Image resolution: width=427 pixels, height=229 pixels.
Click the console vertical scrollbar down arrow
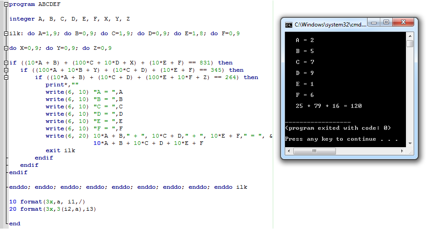pos(410,144)
